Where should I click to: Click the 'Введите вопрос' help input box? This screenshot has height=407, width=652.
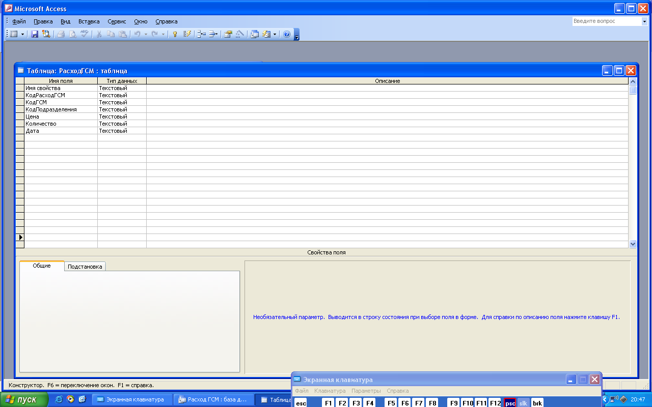606,21
